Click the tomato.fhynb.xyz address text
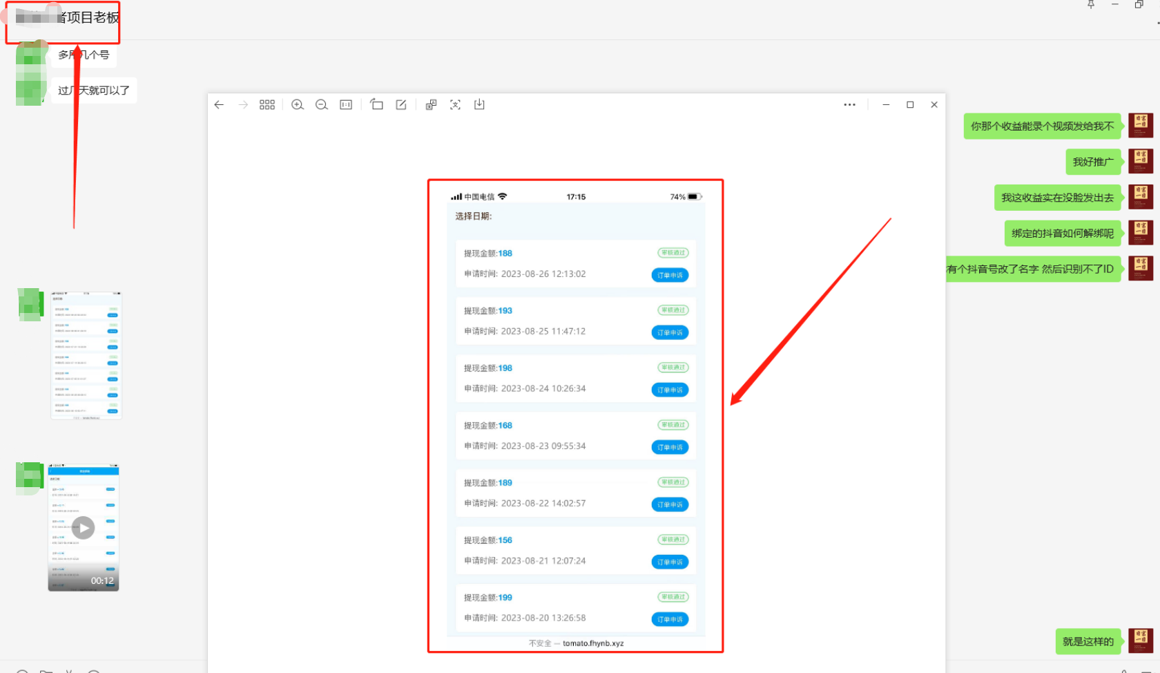 (593, 643)
